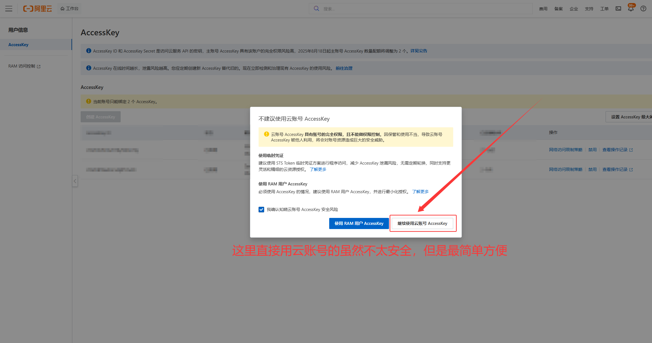Viewport: 652px width, 343px height.
Task: Open the hamburger navigation menu
Action: click(9, 9)
